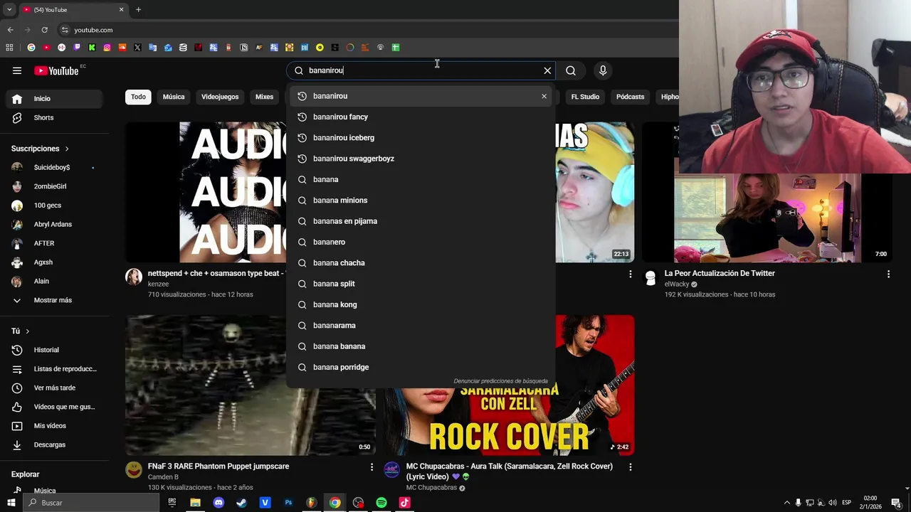Expand subscriptions with 'Mostrar más'
The width and height of the screenshot is (911, 512).
54,300
